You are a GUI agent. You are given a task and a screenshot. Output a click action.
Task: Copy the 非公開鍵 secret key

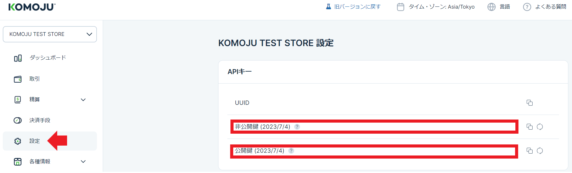point(530,127)
